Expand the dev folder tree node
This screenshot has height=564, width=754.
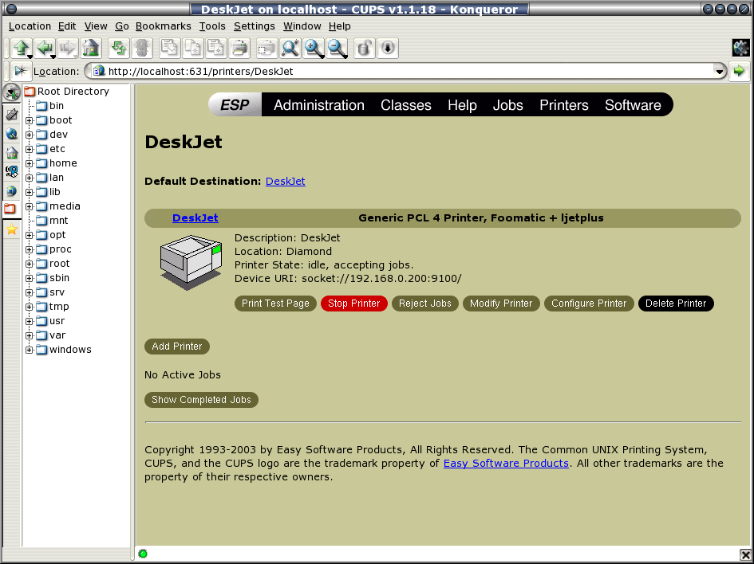29,135
